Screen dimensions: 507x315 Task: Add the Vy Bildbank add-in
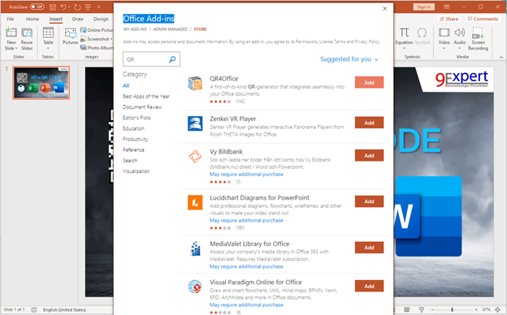[x=369, y=155]
